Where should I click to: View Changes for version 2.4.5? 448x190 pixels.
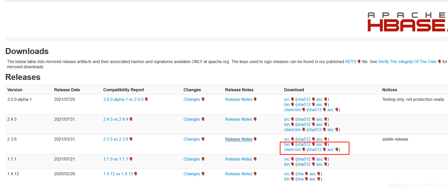pyautogui.click(x=192, y=119)
